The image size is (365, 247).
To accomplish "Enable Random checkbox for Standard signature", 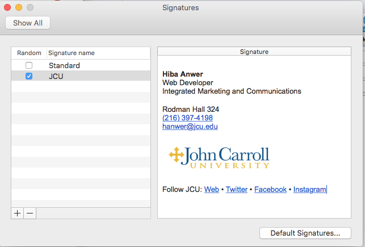I will (x=29, y=65).
